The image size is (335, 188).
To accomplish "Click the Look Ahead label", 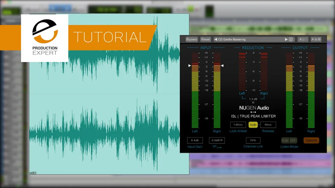I will pos(238,131).
